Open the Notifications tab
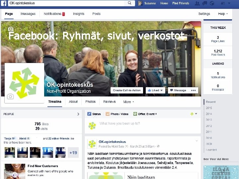Screen dimensions: 239x179 (52, 14)
